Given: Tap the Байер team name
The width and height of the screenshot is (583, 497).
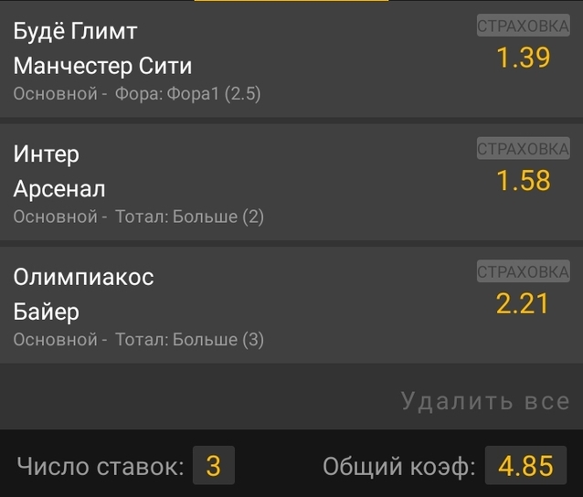Looking at the screenshot, I should [x=47, y=312].
